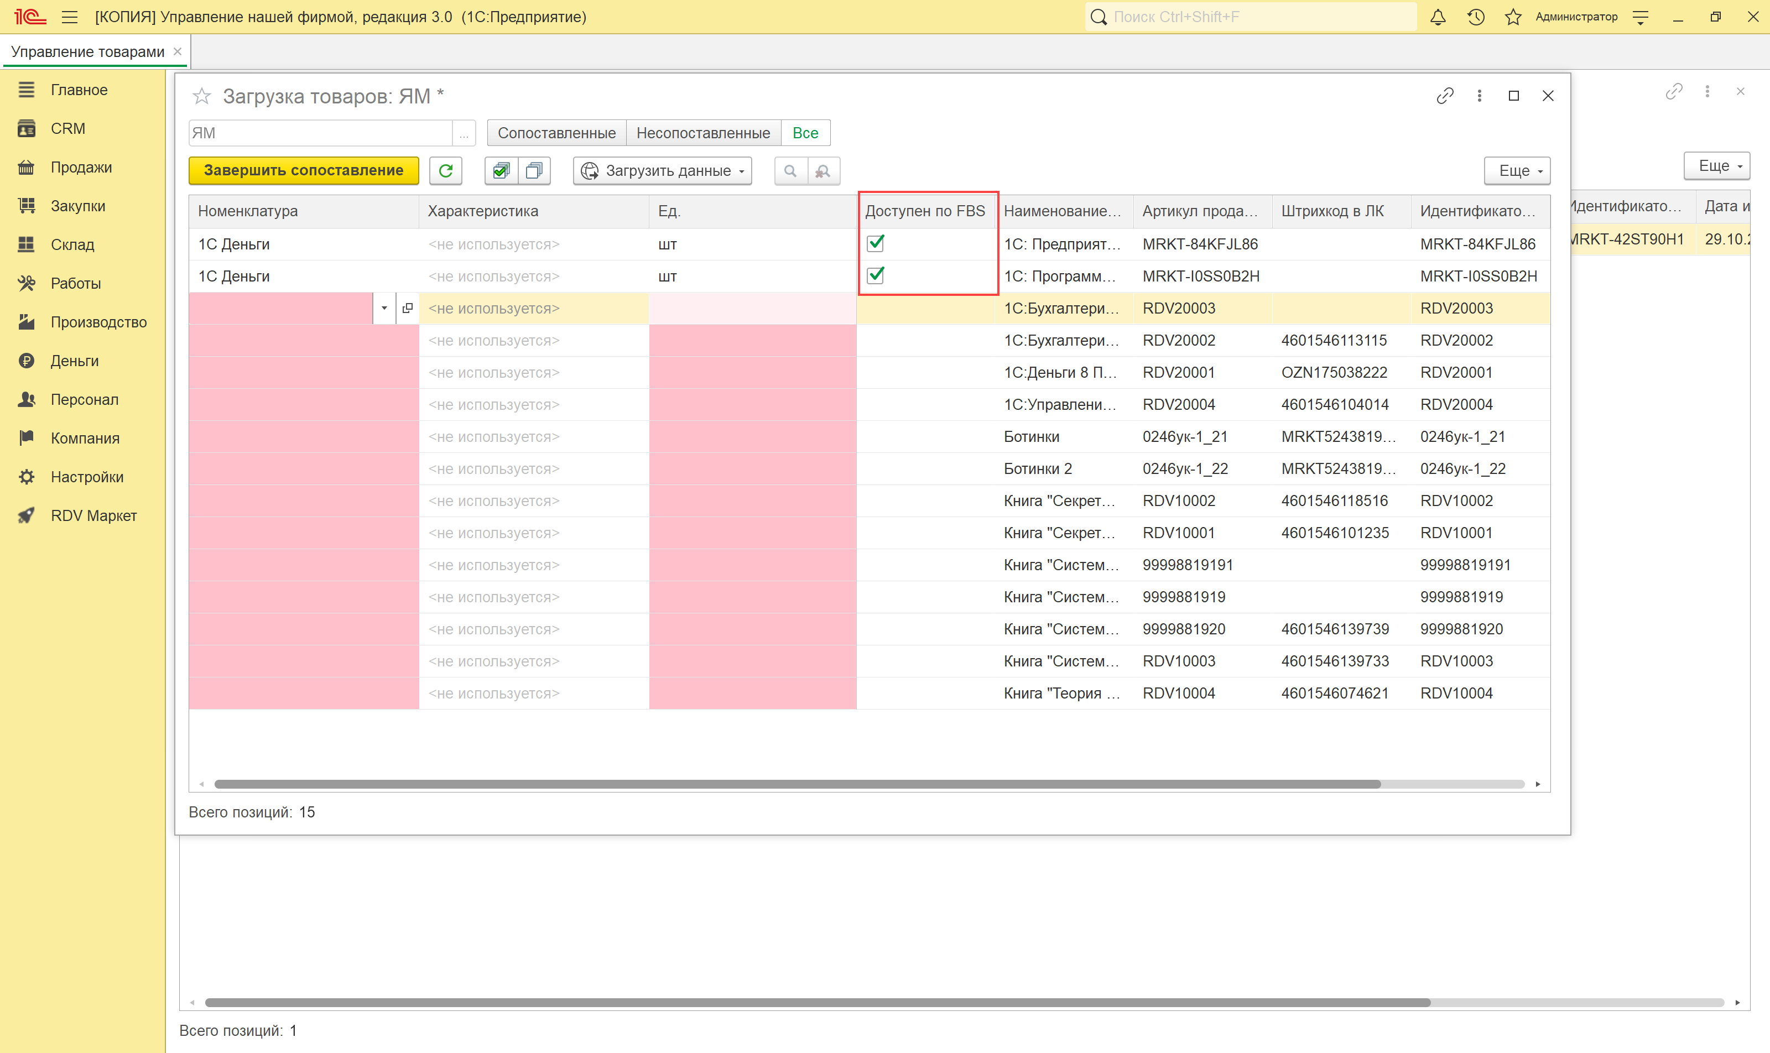Click the cancel search icon
The width and height of the screenshot is (1770, 1053).
click(x=823, y=170)
